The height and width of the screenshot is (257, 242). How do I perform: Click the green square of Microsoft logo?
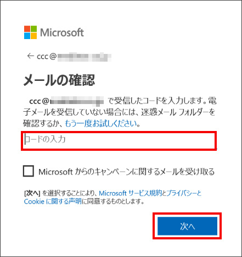33,29
